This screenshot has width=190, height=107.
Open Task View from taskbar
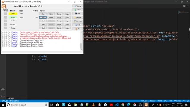pos(51,105)
